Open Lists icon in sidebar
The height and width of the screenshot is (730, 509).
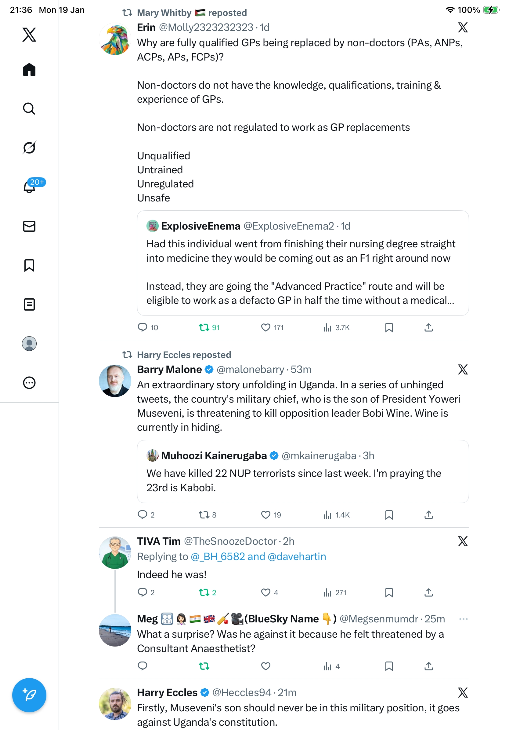[29, 304]
